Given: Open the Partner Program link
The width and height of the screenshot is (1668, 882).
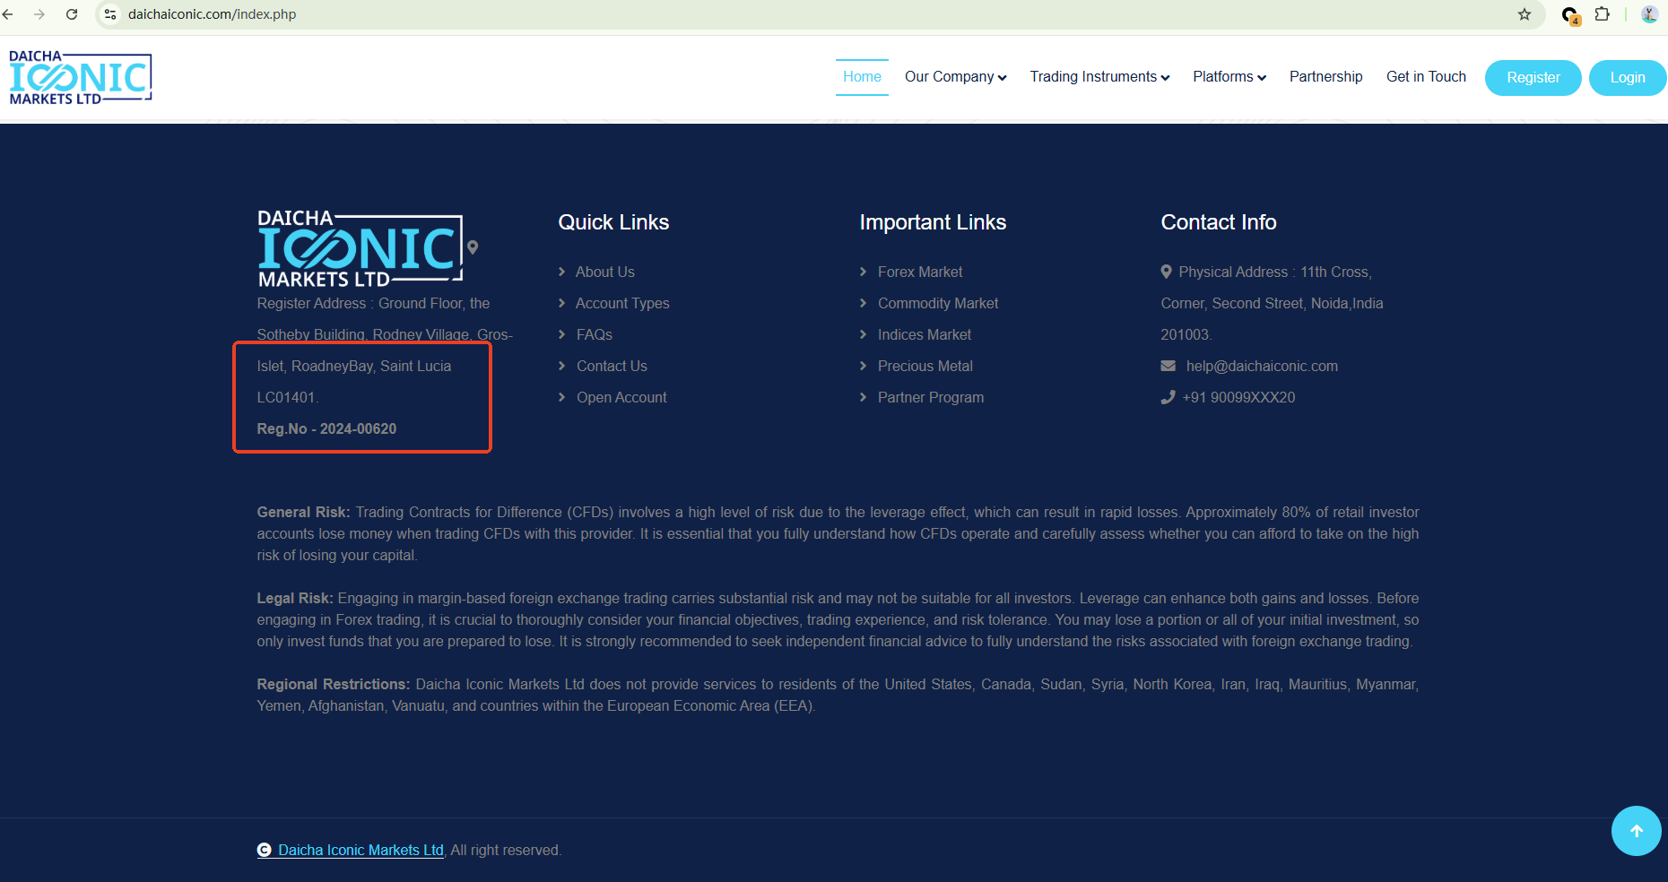Looking at the screenshot, I should pos(931,397).
